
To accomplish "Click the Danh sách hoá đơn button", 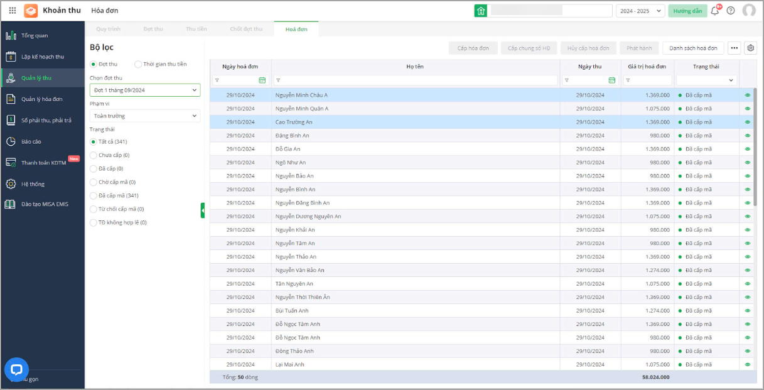I will [x=693, y=48].
